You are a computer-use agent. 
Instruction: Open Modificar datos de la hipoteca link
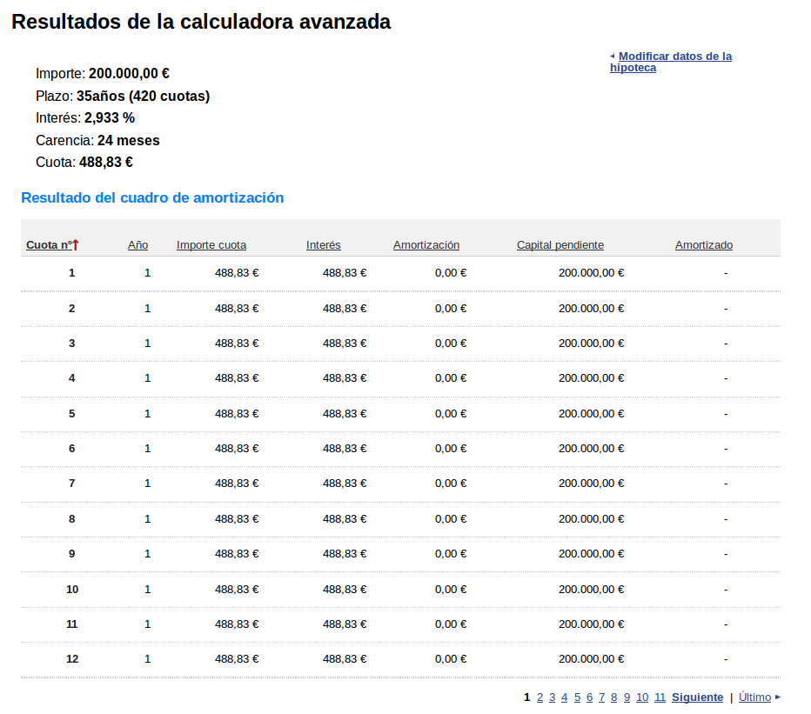pyautogui.click(x=670, y=62)
